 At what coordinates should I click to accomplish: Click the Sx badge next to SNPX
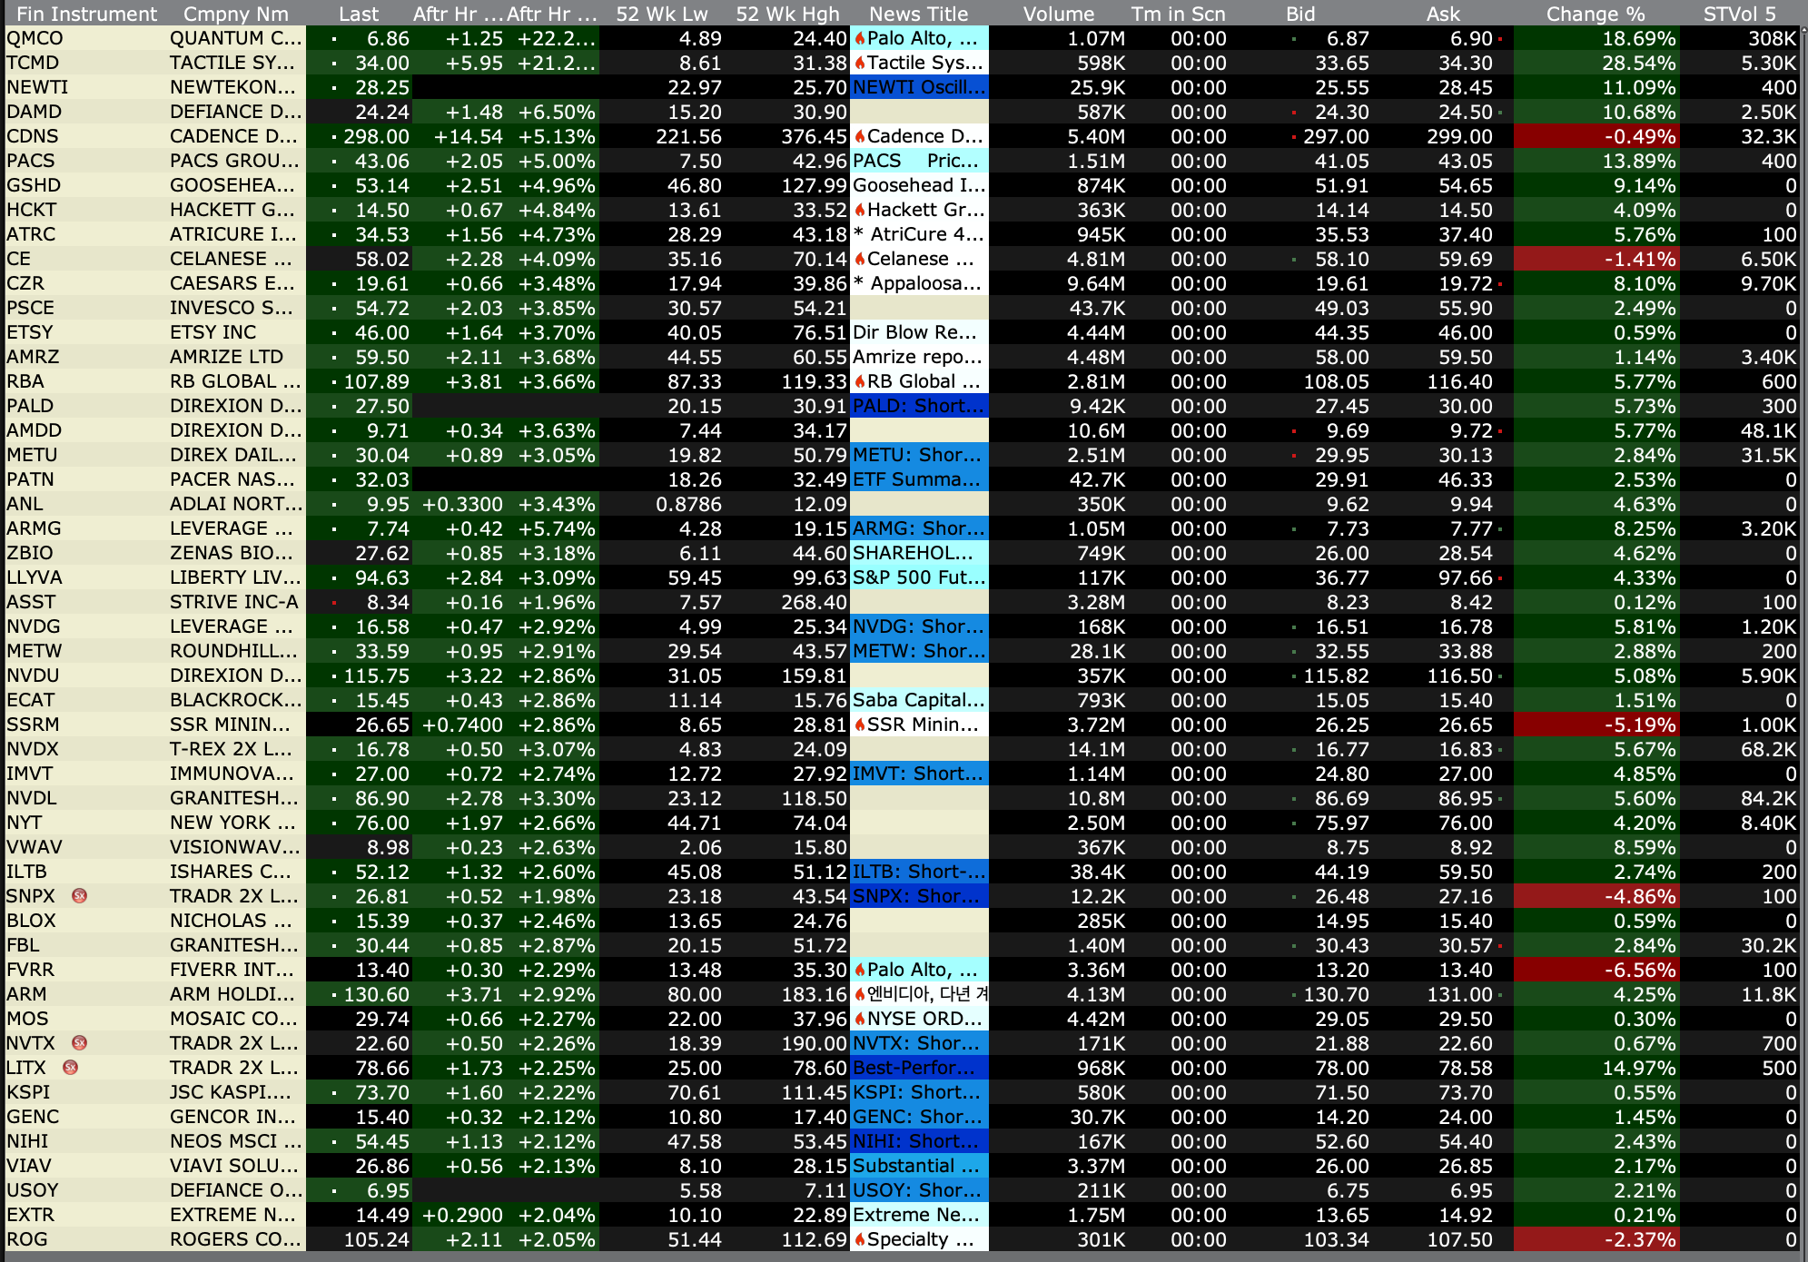tap(79, 896)
